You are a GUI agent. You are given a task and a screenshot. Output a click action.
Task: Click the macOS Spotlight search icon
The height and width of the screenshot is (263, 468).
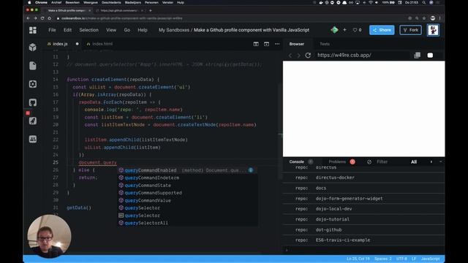pyautogui.click(x=424, y=2)
